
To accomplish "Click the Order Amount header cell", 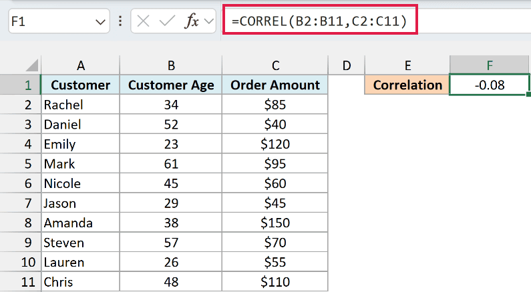I will 275,85.
